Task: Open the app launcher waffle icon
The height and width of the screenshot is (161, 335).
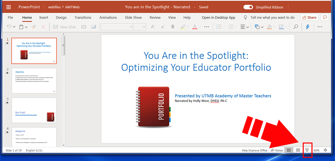Action: tap(9, 7)
